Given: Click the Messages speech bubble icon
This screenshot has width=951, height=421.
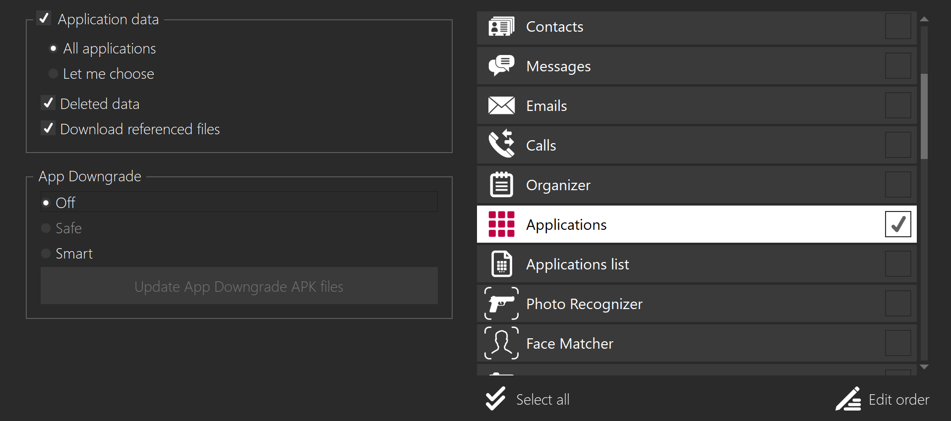Looking at the screenshot, I should tap(501, 66).
